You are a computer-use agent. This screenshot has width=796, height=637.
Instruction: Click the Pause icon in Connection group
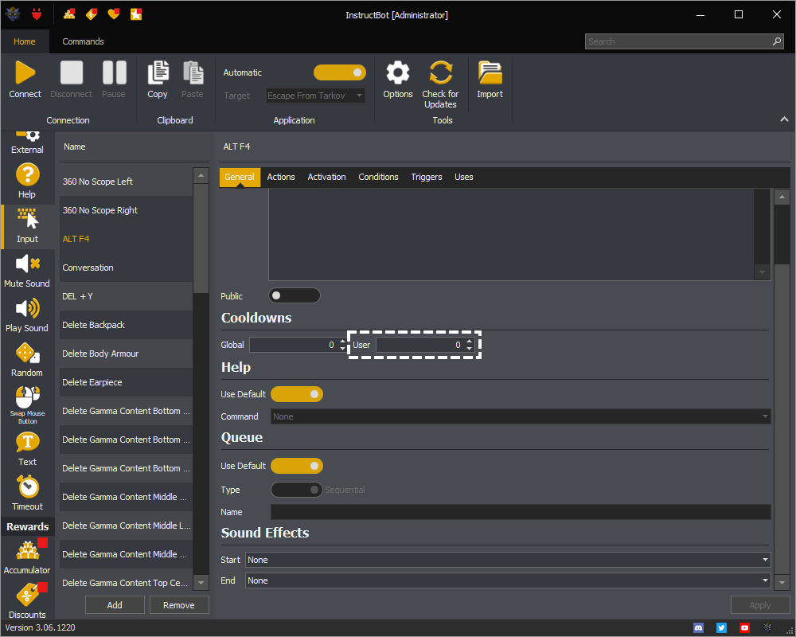114,72
